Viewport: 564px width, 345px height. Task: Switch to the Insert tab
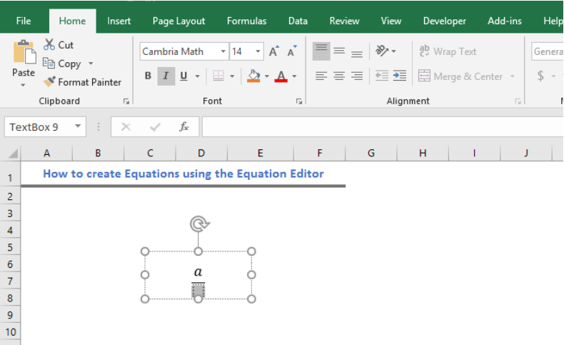119,21
